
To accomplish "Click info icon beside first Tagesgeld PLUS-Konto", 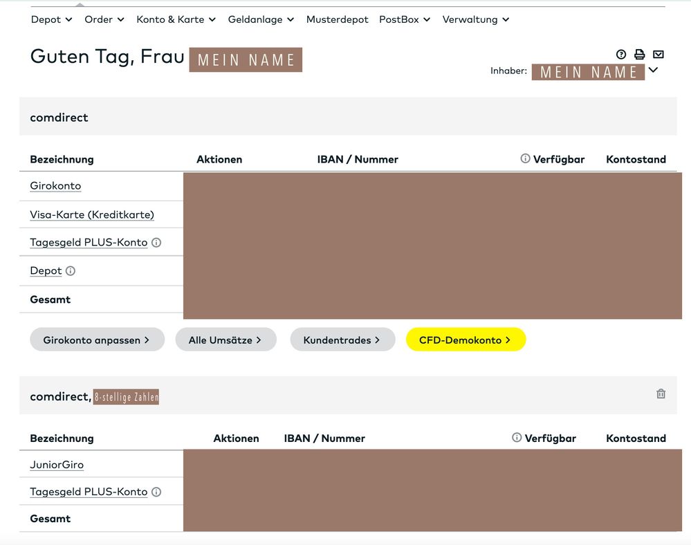I will tap(156, 243).
